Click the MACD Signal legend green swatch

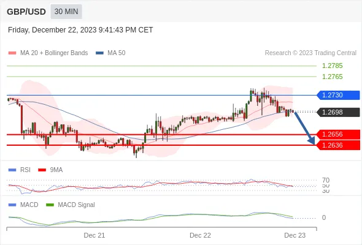[50, 205]
